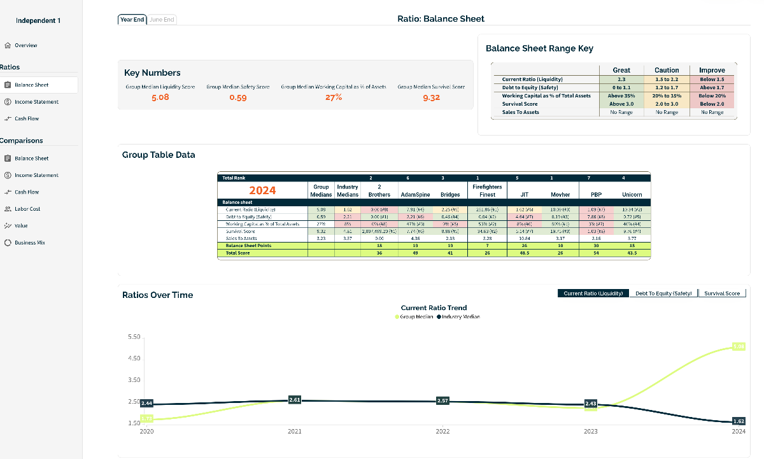Screen dimensions: 764x459
Task: Click the Balance Sheet clipboard icon under Ratios
Action: point(8,84)
